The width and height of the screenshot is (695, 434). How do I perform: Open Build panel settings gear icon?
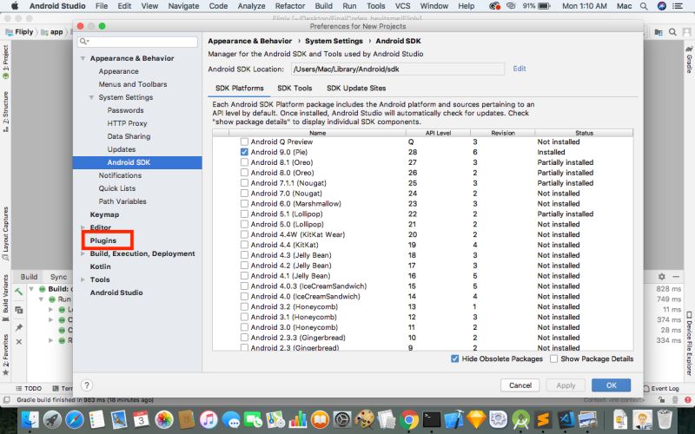661,276
